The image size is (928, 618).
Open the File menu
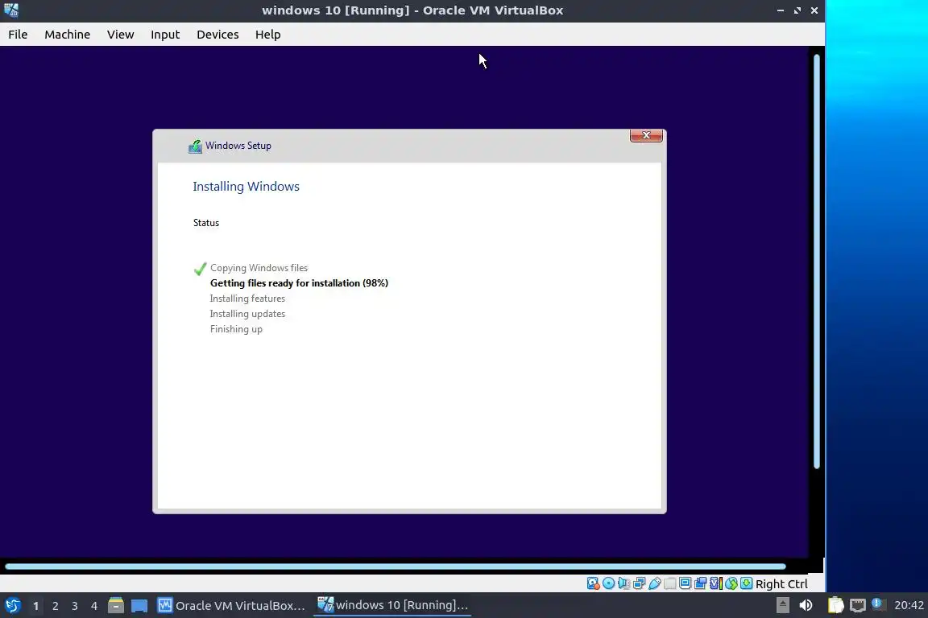click(x=18, y=35)
